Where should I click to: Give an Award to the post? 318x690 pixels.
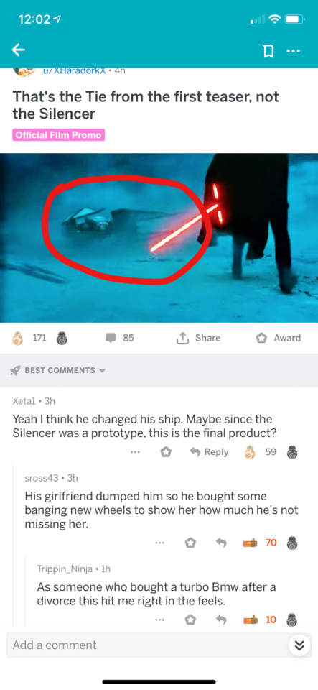(279, 338)
